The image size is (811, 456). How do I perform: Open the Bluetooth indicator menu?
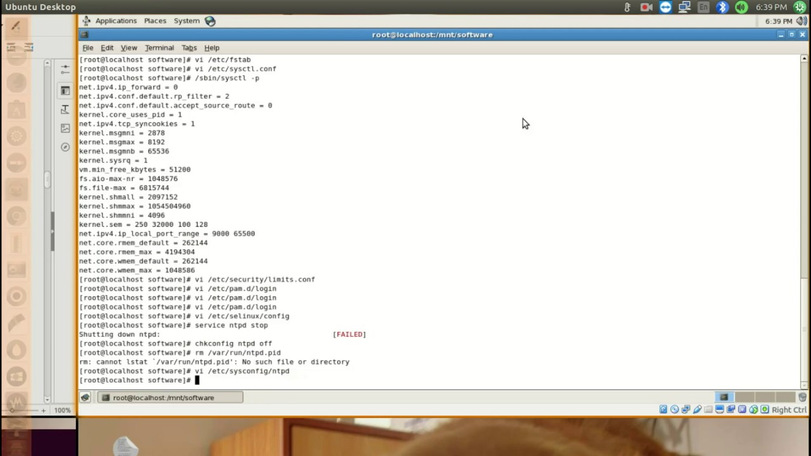722,7
